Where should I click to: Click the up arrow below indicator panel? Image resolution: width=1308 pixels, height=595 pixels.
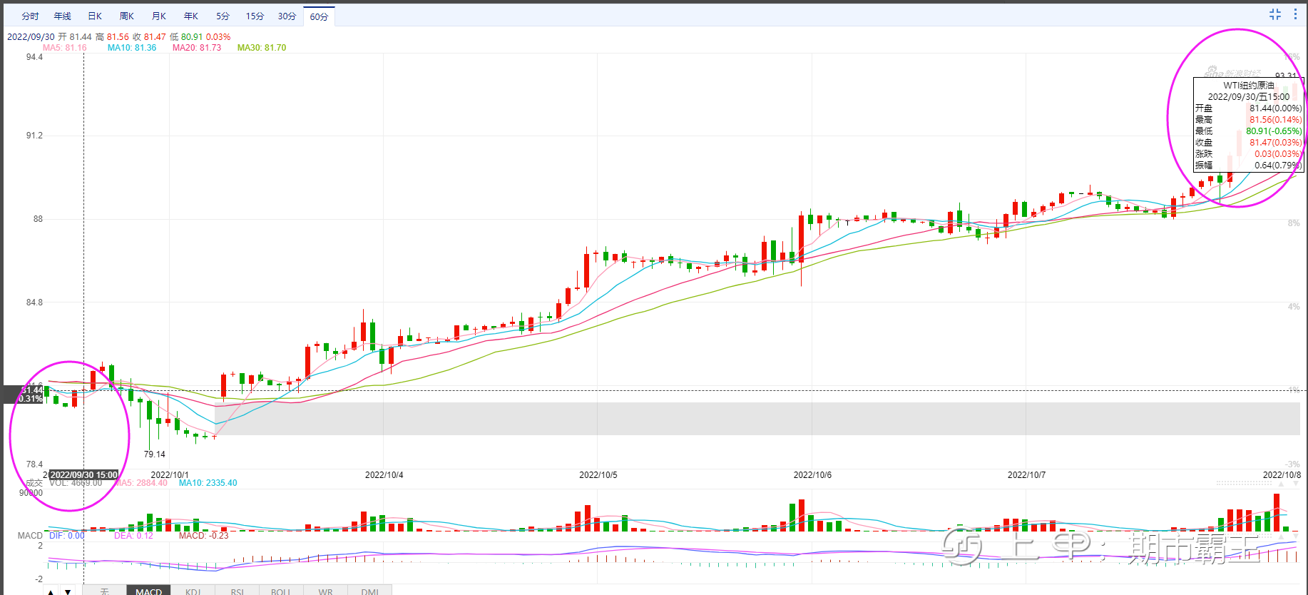click(x=51, y=591)
